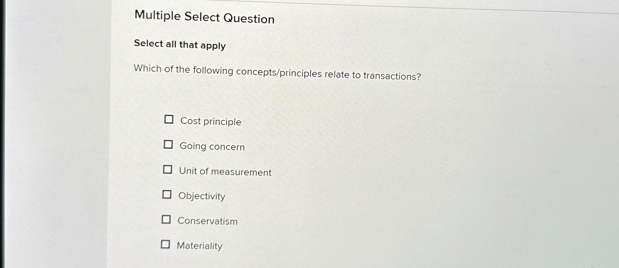Enable the Objectivity selection
Screen dimensions: 619x268
pyautogui.click(x=167, y=194)
